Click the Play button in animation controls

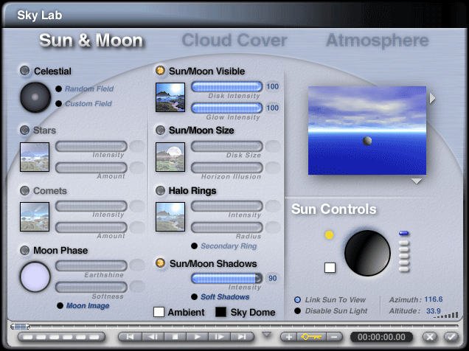[x=197, y=337]
